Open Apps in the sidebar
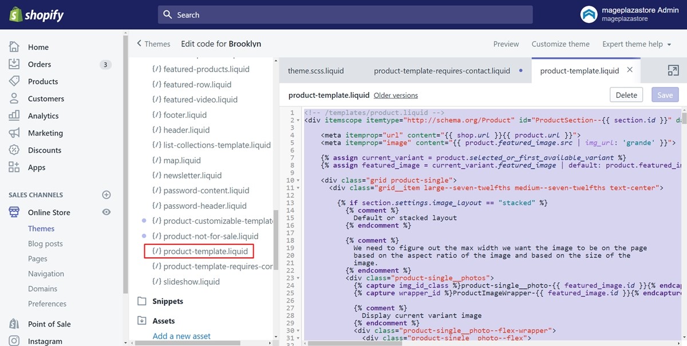687x346 pixels. coord(37,168)
